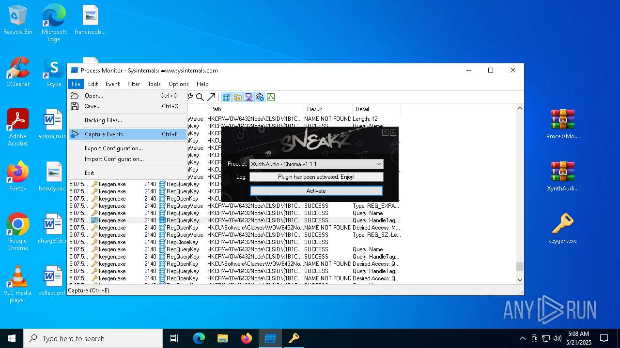The width and height of the screenshot is (620, 348).
Task: Click the Find magnifier icon in Process Monitor toolbar
Action: [200, 97]
